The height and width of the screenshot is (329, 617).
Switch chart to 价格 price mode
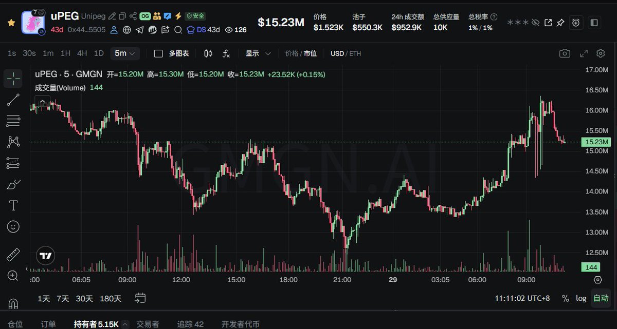point(292,53)
